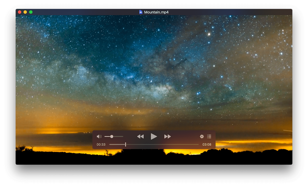Image resolution: width=308 pixels, height=187 pixels.
Task: Click the playhead marker on the timeline
Action: (125, 145)
